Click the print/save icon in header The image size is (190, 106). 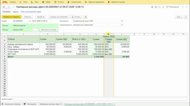click(x=152, y=7)
